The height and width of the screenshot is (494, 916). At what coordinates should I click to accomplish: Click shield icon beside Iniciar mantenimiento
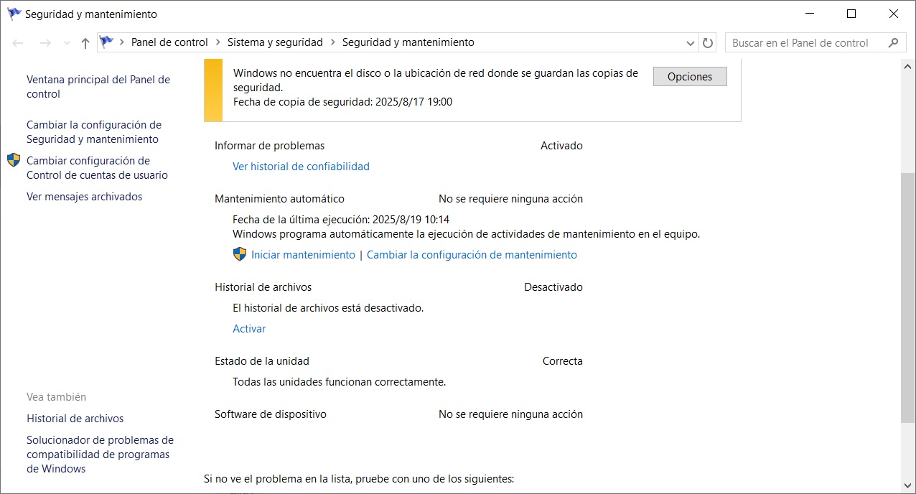pyautogui.click(x=240, y=254)
